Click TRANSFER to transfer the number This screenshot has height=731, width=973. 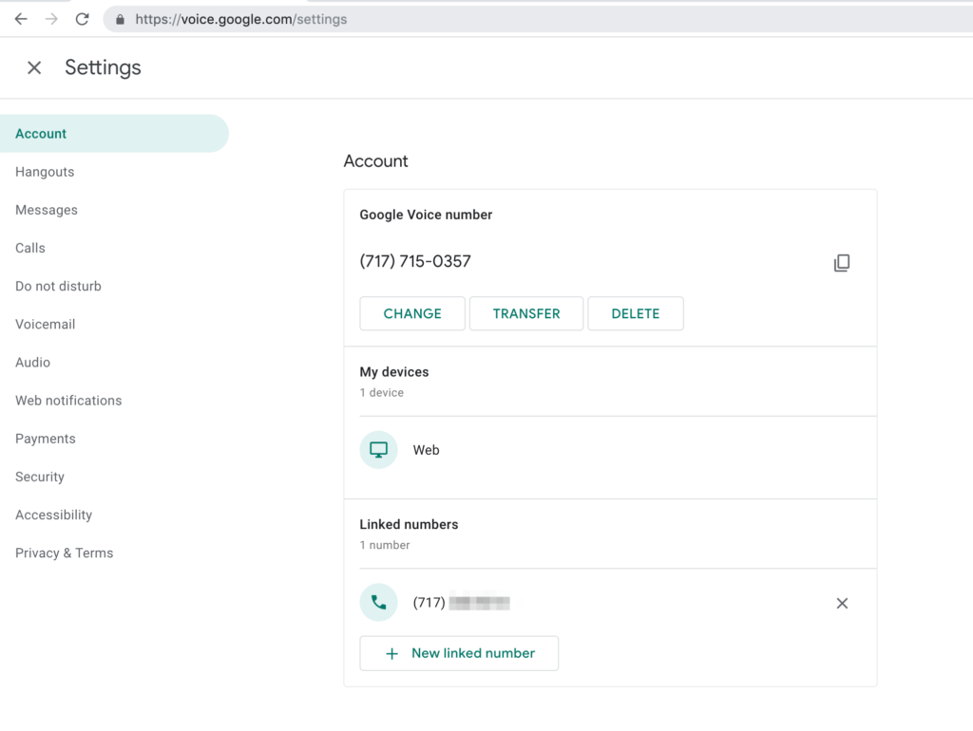pos(526,313)
